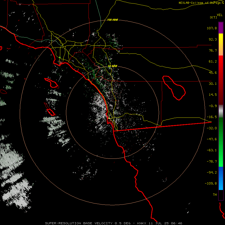
Task: Click the -16.5 velocity scale value
Action: pos(212,117)
